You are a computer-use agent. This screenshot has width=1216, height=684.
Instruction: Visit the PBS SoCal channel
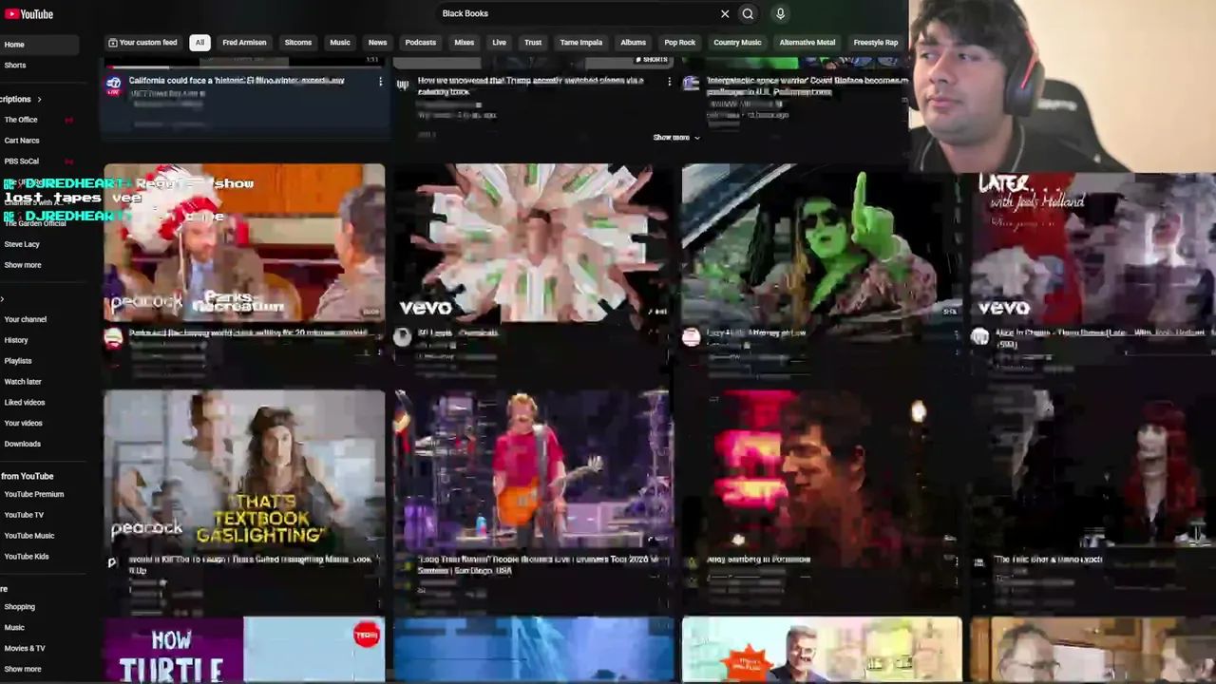pyautogui.click(x=22, y=161)
